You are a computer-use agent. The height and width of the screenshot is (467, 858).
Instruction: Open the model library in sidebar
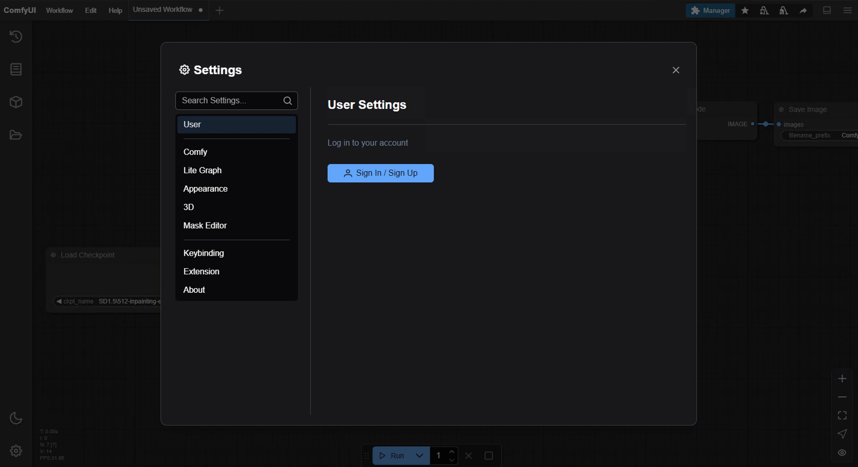tap(16, 102)
